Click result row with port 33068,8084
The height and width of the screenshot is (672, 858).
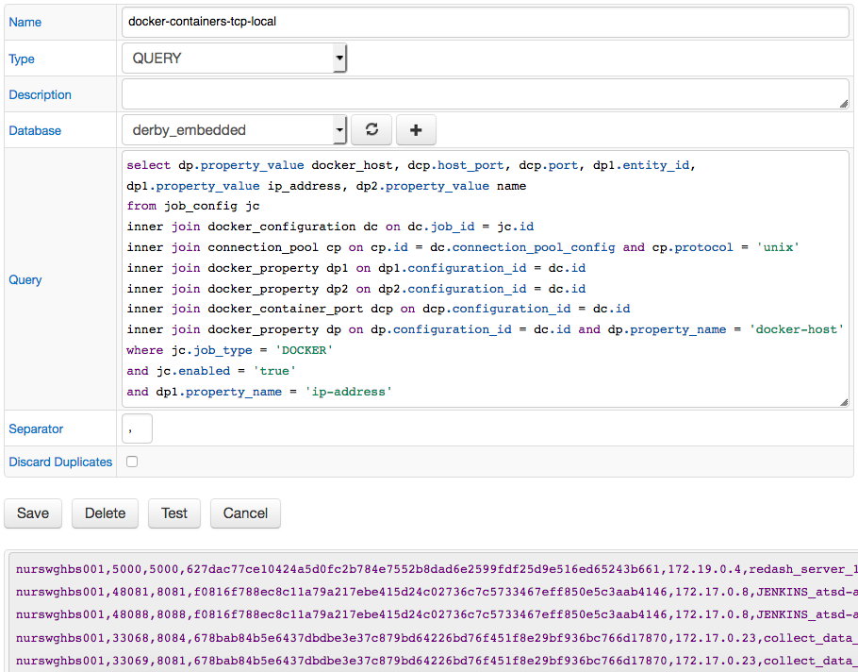pos(437,638)
